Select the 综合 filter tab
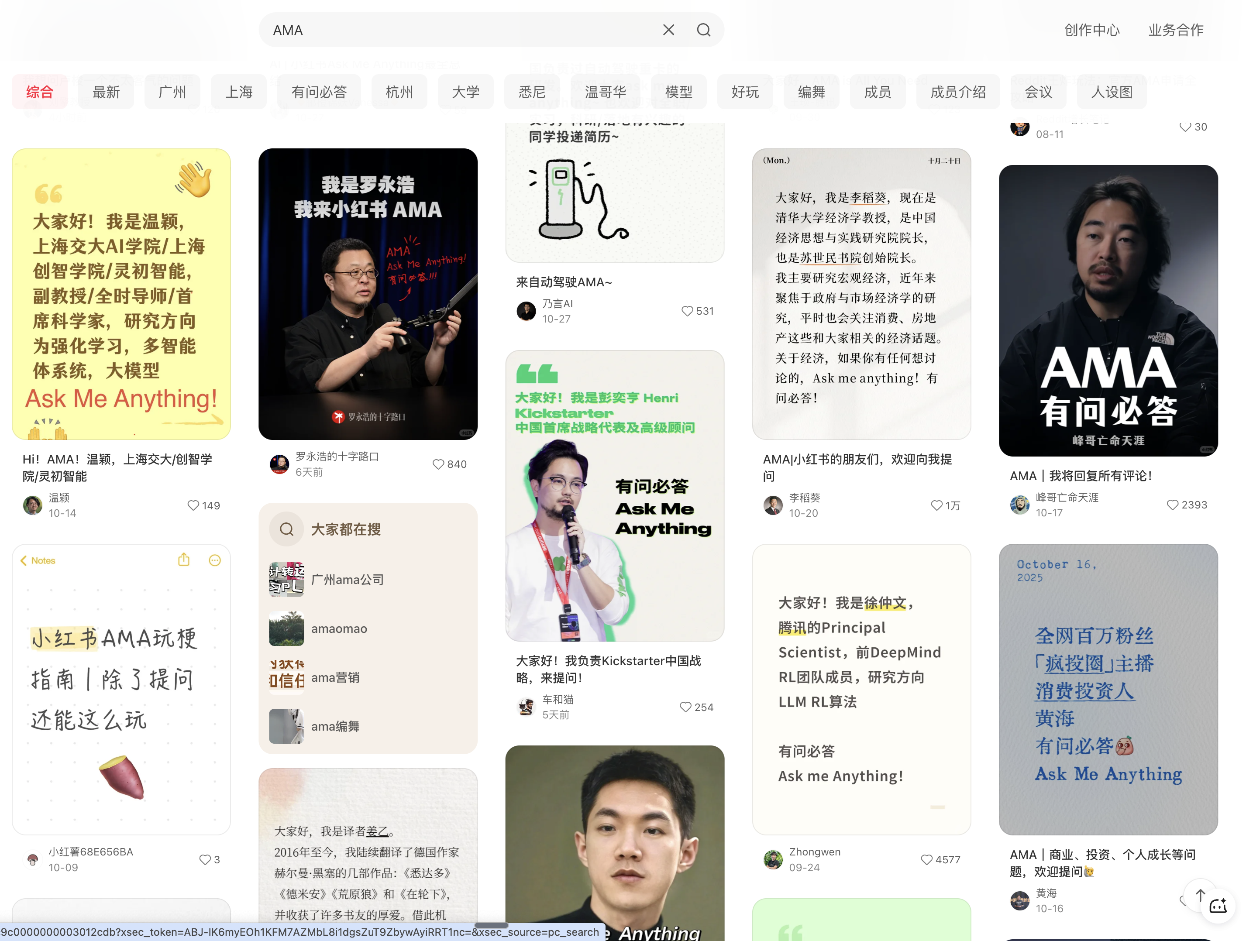The height and width of the screenshot is (941, 1246). (x=39, y=92)
